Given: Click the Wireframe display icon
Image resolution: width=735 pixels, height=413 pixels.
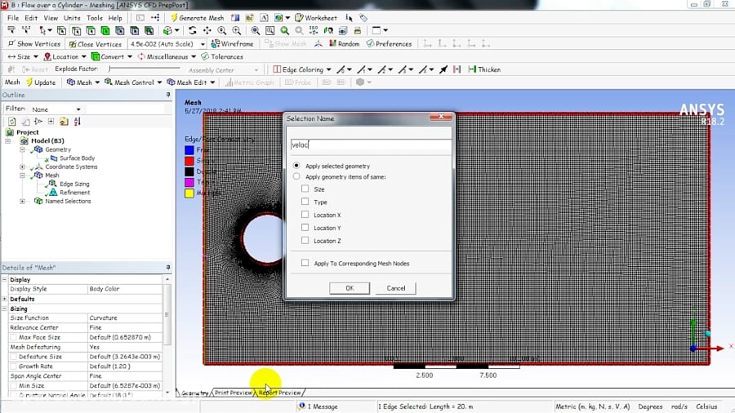Looking at the screenshot, I should click(216, 43).
